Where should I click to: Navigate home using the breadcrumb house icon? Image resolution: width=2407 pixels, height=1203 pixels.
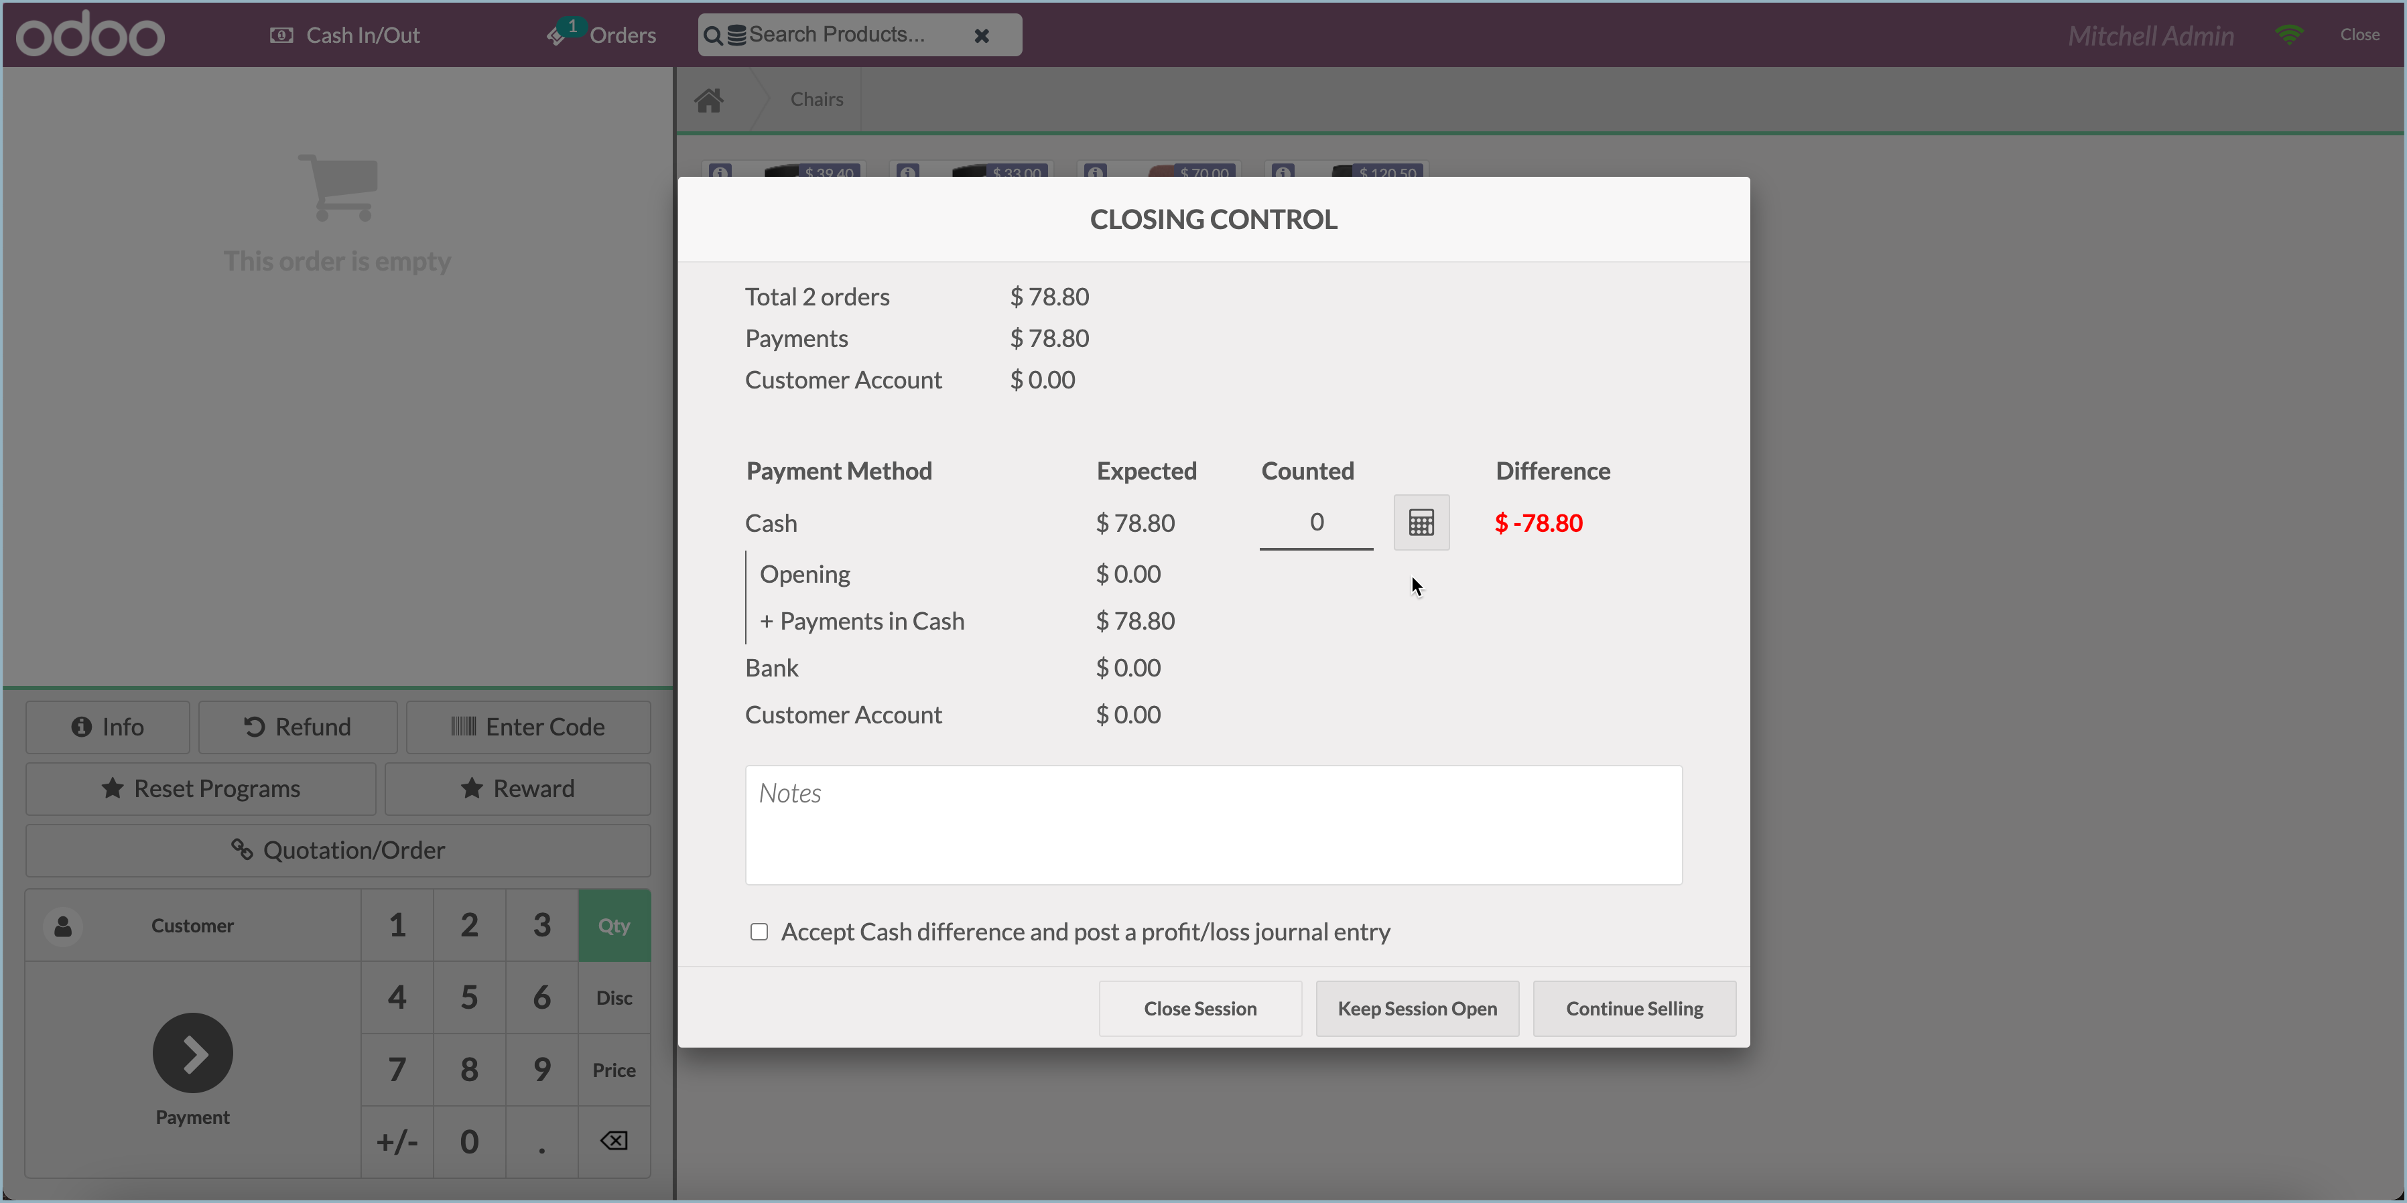pyautogui.click(x=709, y=99)
